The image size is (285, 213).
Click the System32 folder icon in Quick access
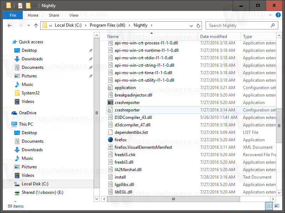pos(17,93)
